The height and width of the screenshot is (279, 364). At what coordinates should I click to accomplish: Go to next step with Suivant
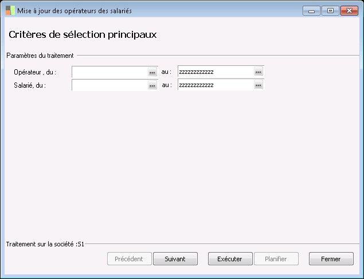click(x=175, y=259)
